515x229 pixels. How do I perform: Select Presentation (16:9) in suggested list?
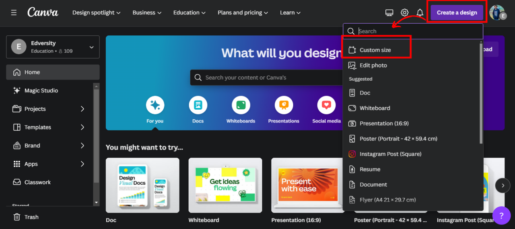pos(412,123)
